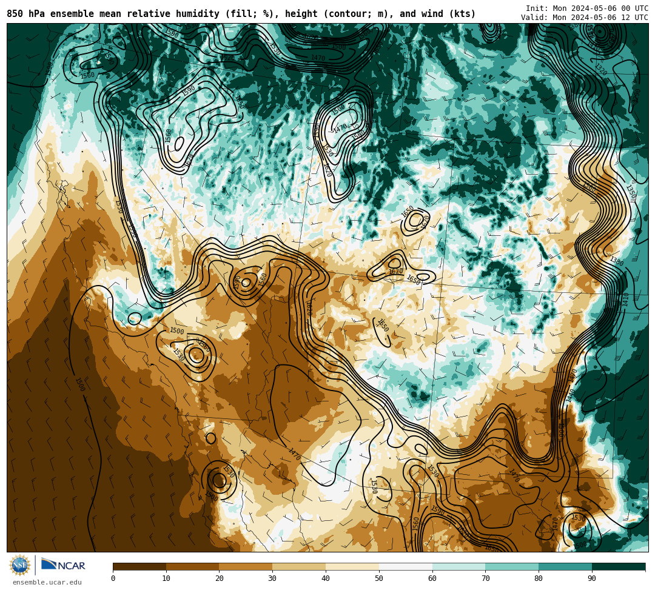Viewport: 655px width, 590px height.
Task: Click the darkest brown 0-10 colorbar segment
Action: pyautogui.click(x=139, y=566)
